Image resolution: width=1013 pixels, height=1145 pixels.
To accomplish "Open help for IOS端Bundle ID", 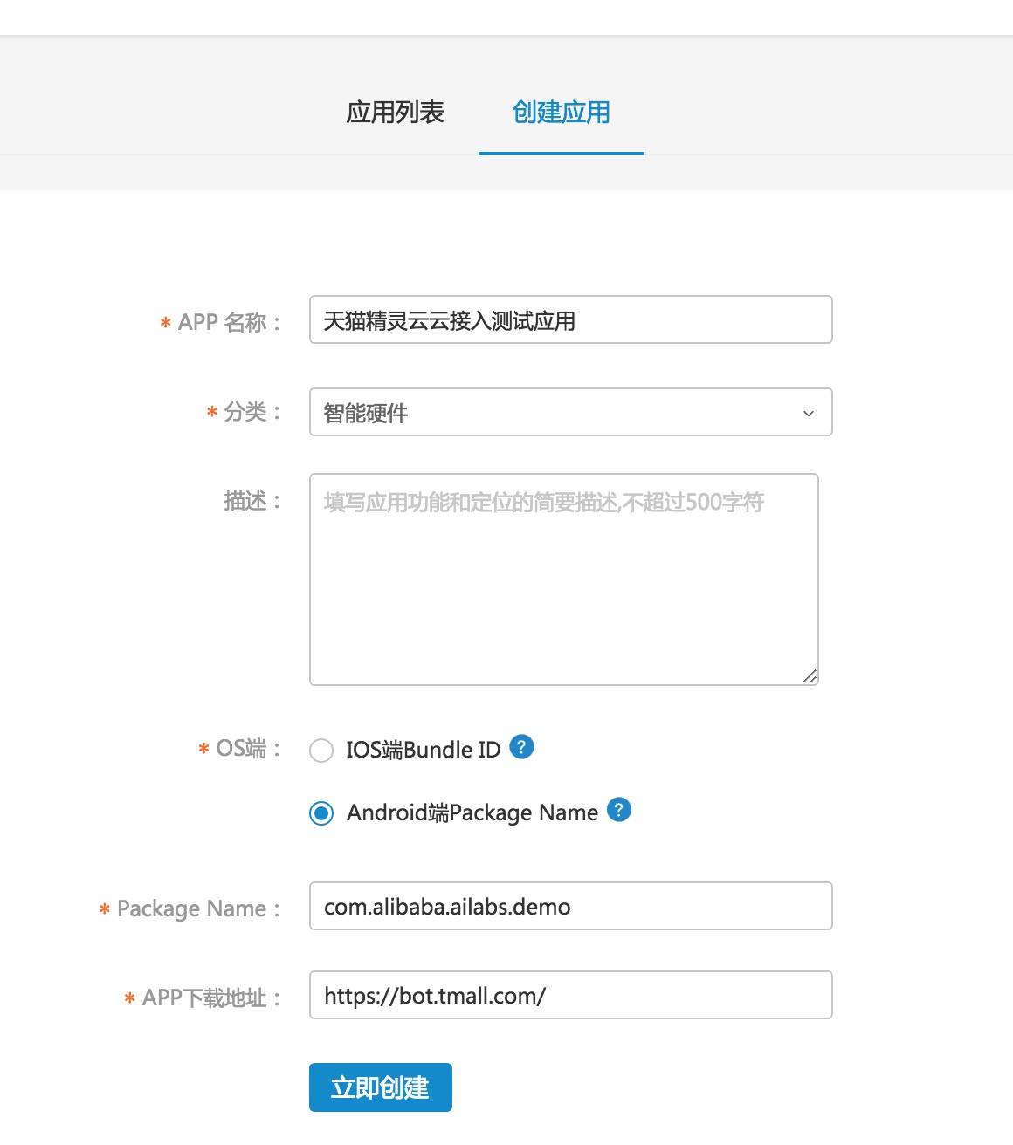I will click(521, 747).
